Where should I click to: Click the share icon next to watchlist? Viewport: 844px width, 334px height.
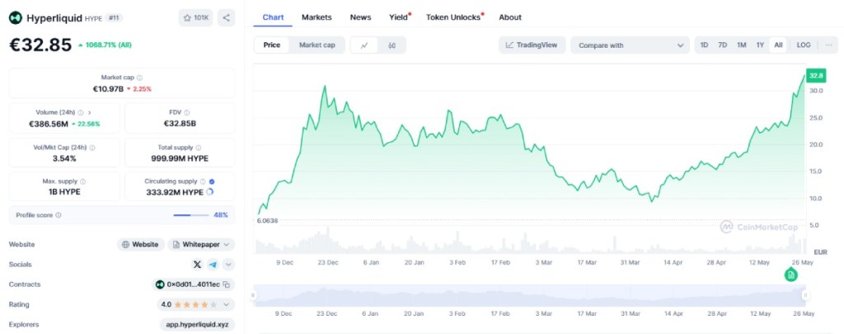pyautogui.click(x=227, y=17)
